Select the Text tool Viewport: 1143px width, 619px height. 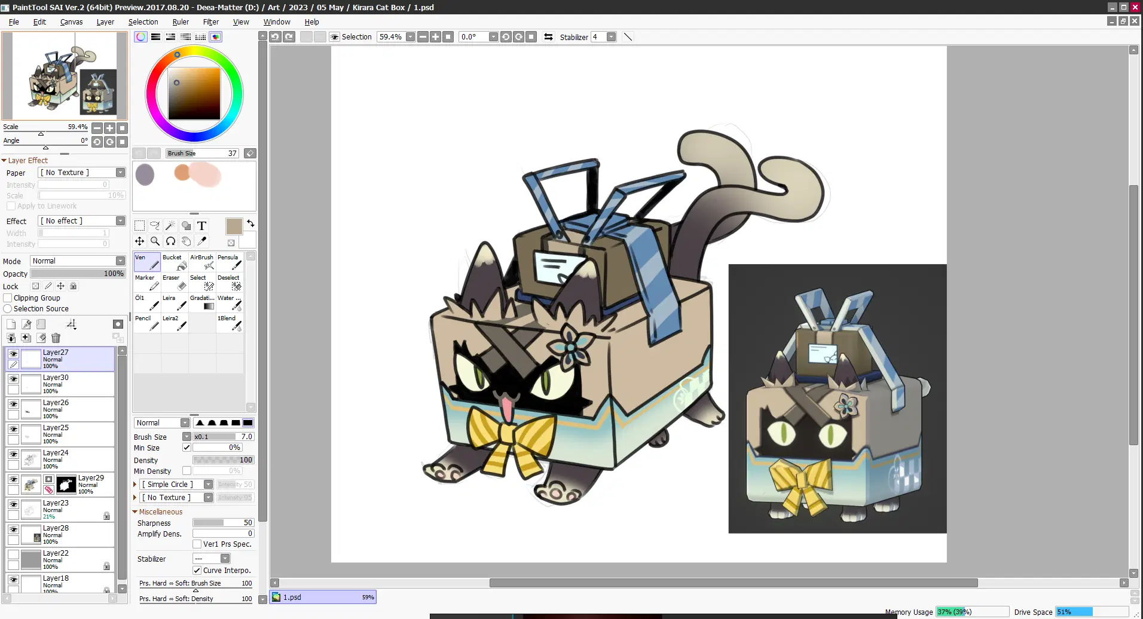[202, 225]
